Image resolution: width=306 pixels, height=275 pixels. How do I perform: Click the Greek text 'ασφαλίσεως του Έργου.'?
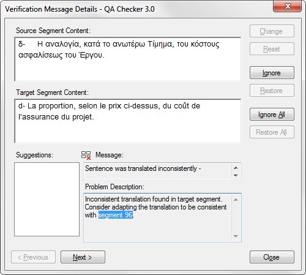pos(61,55)
